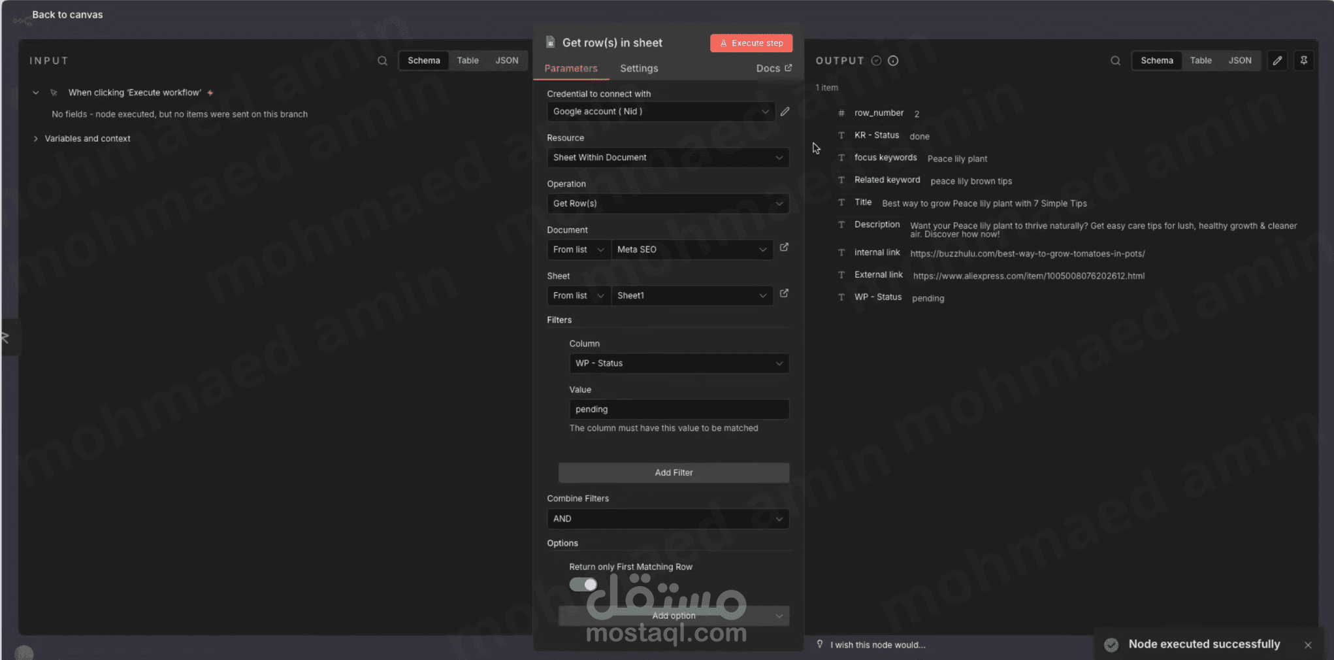Click the trigger node cursor icon
Image resolution: width=1334 pixels, height=660 pixels.
coord(54,93)
